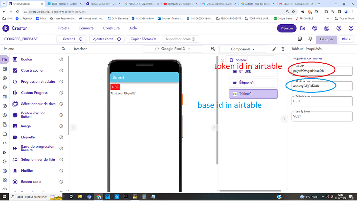Open Google Chrome from the taskbar
This screenshot has height=203, width=357.
(98, 197)
